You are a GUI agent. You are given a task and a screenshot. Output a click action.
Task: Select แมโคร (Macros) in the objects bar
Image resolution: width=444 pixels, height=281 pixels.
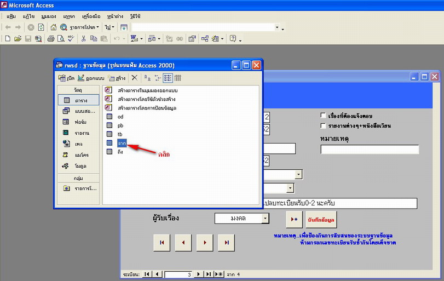coord(79,155)
